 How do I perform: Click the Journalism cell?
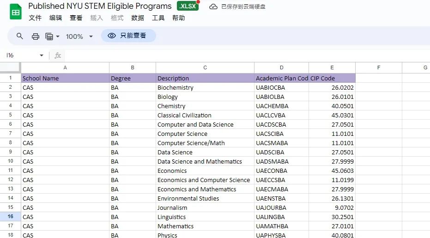[205, 208]
